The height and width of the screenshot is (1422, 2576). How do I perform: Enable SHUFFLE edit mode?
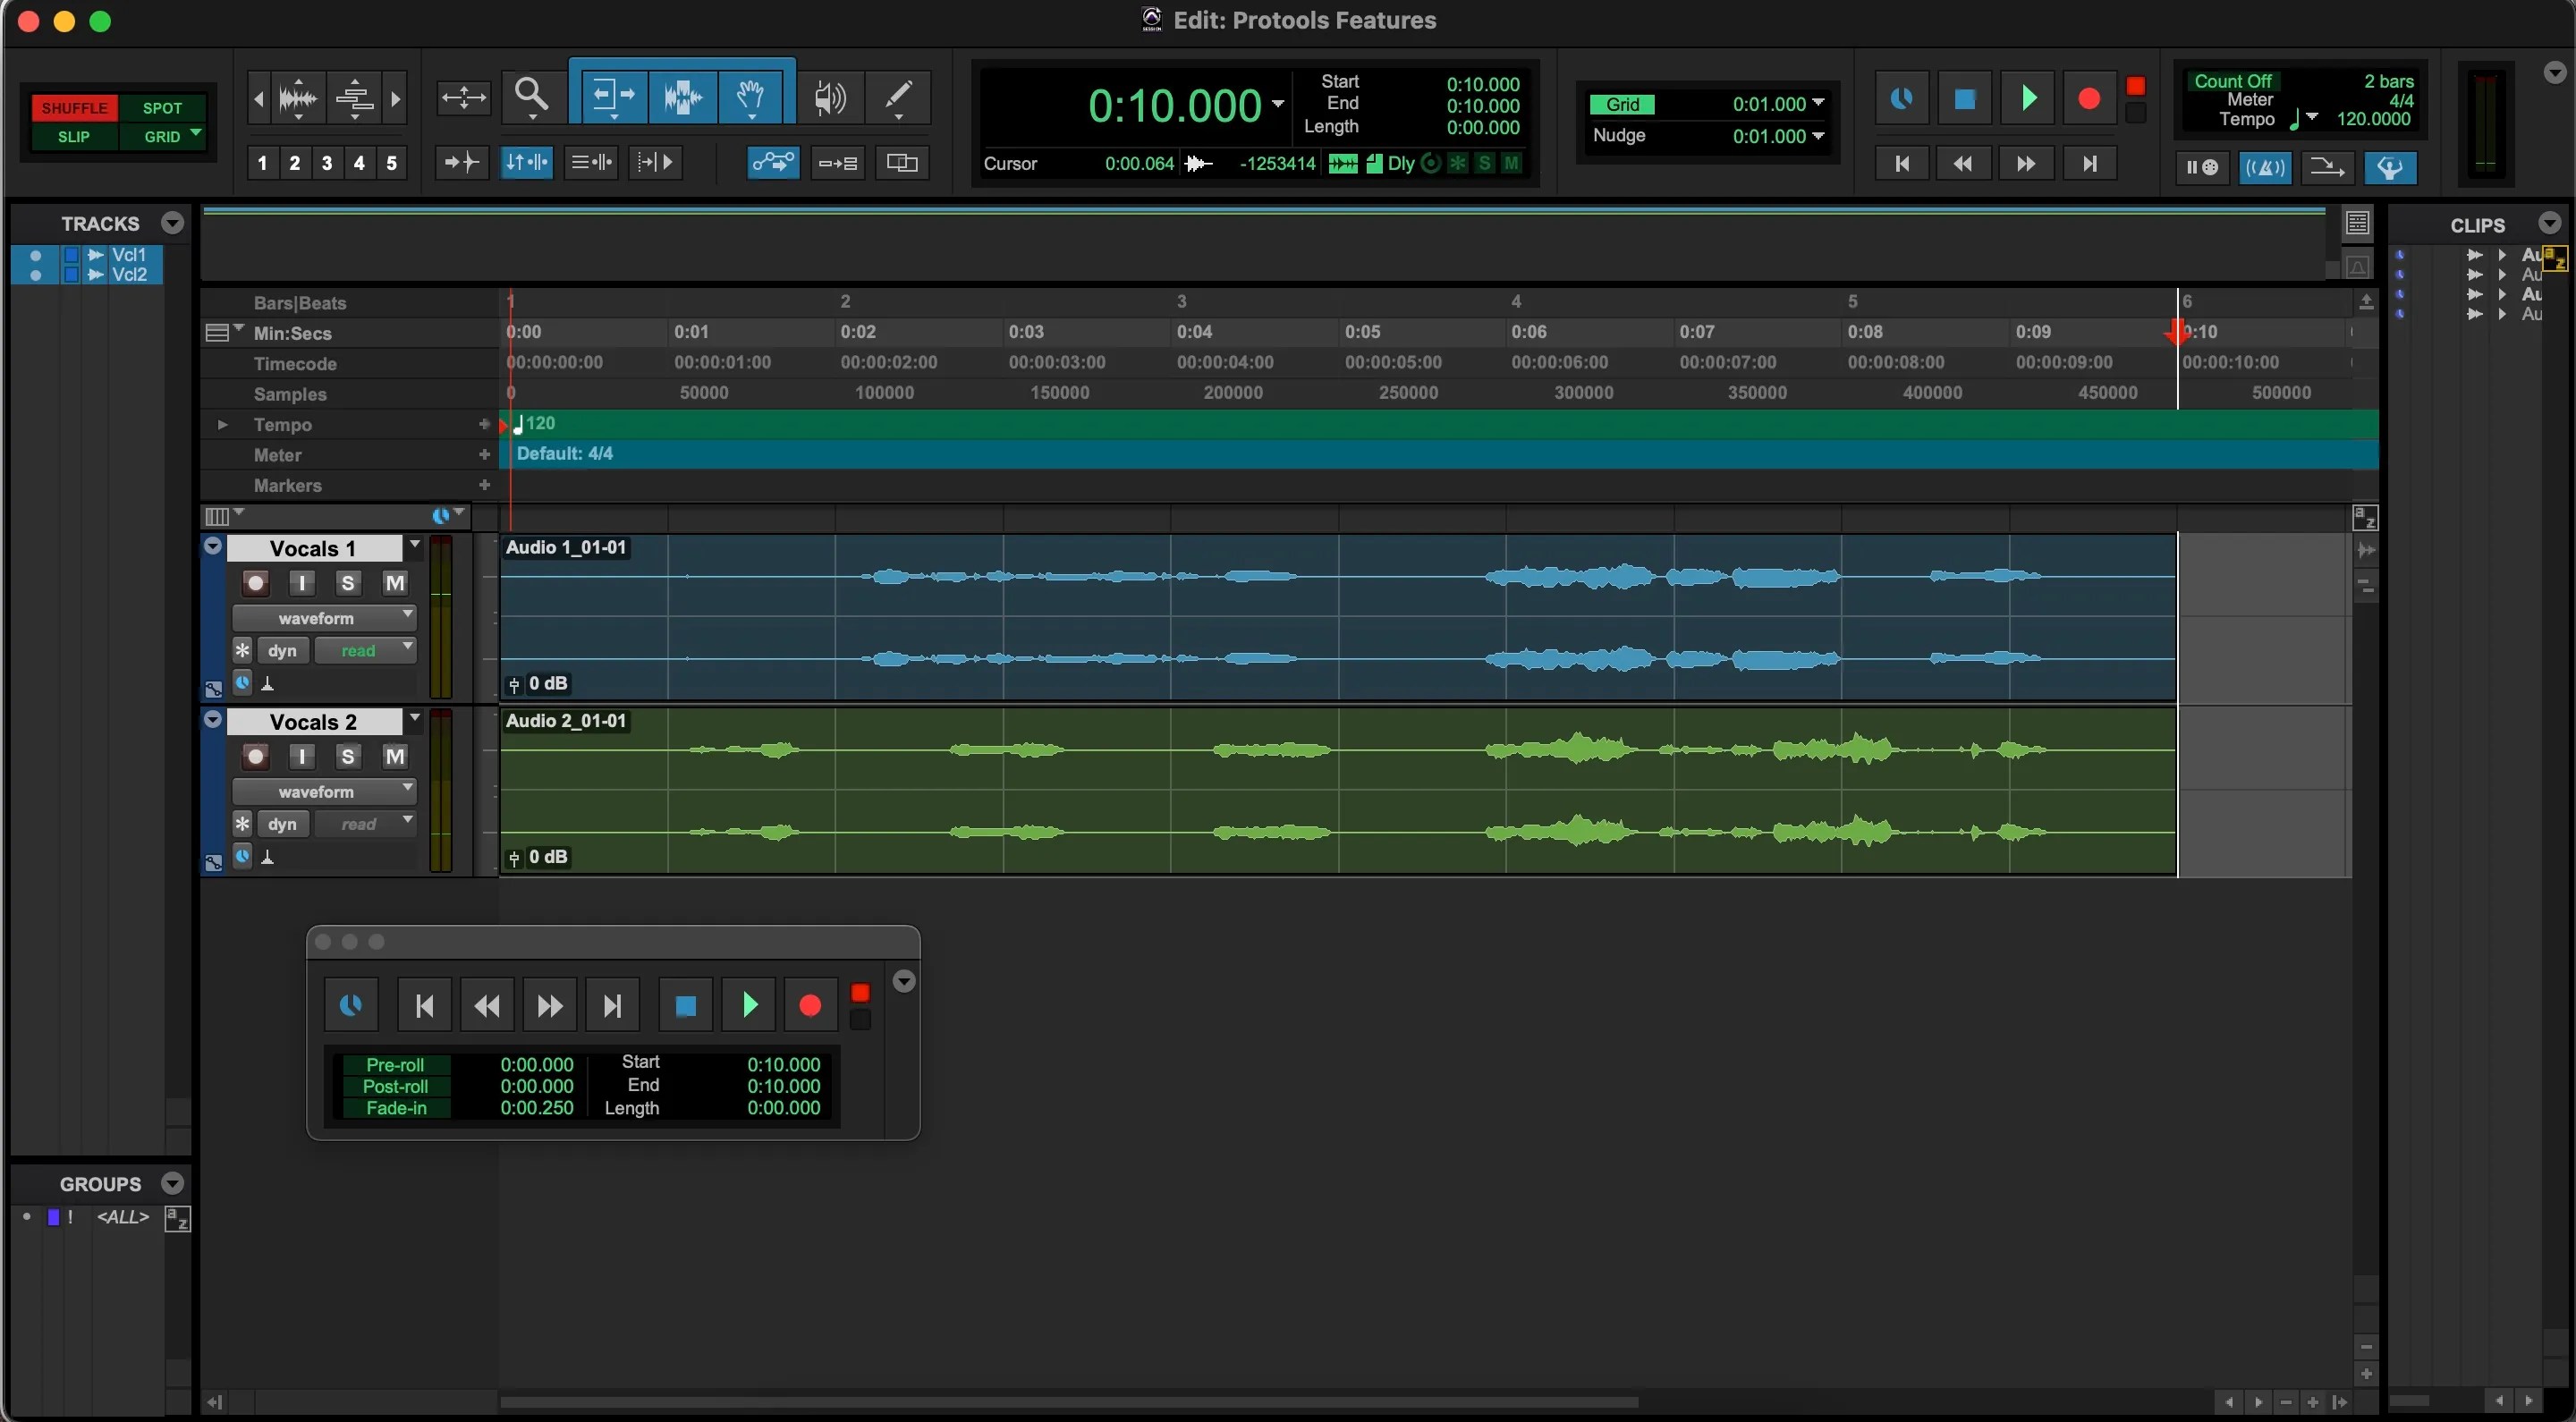tap(74, 108)
